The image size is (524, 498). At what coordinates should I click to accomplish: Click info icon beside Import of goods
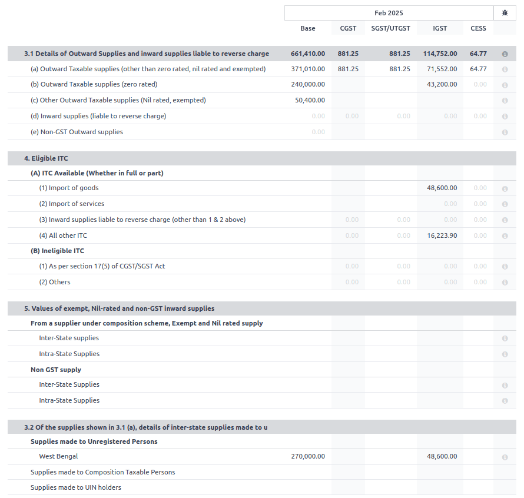505,188
